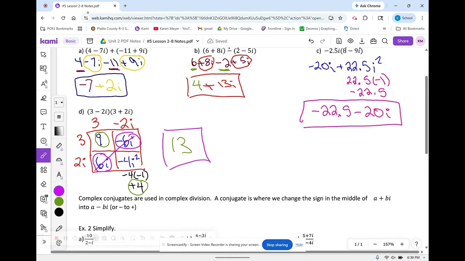The height and width of the screenshot is (261, 465).
Task: Bookmark this page with the star
Action: click(x=340, y=18)
